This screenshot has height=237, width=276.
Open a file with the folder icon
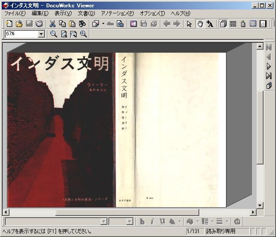click(x=19, y=24)
